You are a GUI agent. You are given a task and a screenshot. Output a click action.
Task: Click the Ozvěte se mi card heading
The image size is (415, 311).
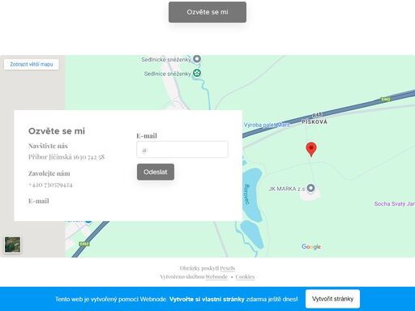pos(57,131)
